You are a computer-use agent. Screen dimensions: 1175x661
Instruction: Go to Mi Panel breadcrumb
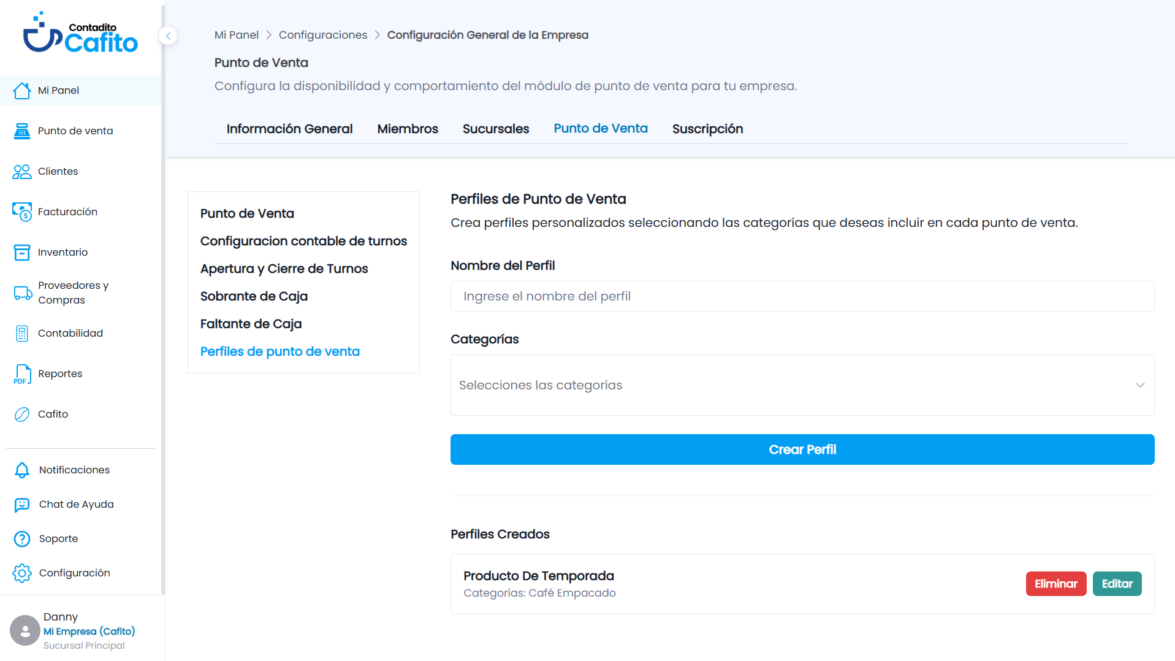(x=237, y=36)
